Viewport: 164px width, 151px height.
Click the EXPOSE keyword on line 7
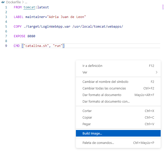20,36
